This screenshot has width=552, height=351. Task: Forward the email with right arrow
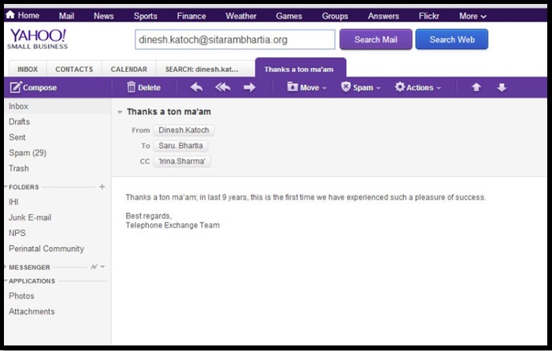[249, 87]
